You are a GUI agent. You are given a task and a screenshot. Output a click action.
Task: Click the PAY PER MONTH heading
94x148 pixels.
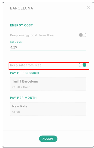(23, 98)
